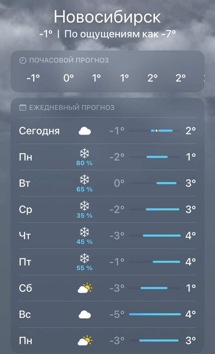Select the Чт day label

click(25, 236)
